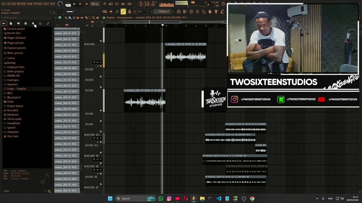Expand the Loops - Samples folder
This screenshot has width=362, height=203.
click(17, 89)
